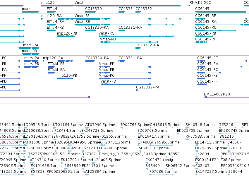Click the EK147237.5prime EST label

pyautogui.click(x=211, y=172)
